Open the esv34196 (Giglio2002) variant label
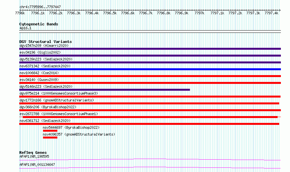 click(x=40, y=52)
